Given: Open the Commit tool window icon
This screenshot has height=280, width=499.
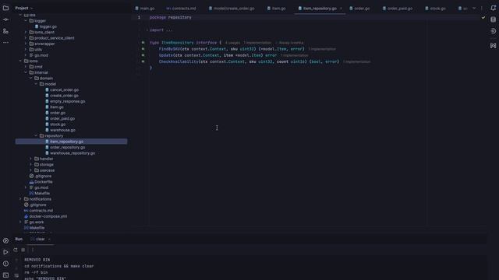Looking at the screenshot, I should (5, 19).
